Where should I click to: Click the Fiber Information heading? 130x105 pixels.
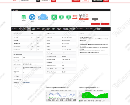click(18, 34)
